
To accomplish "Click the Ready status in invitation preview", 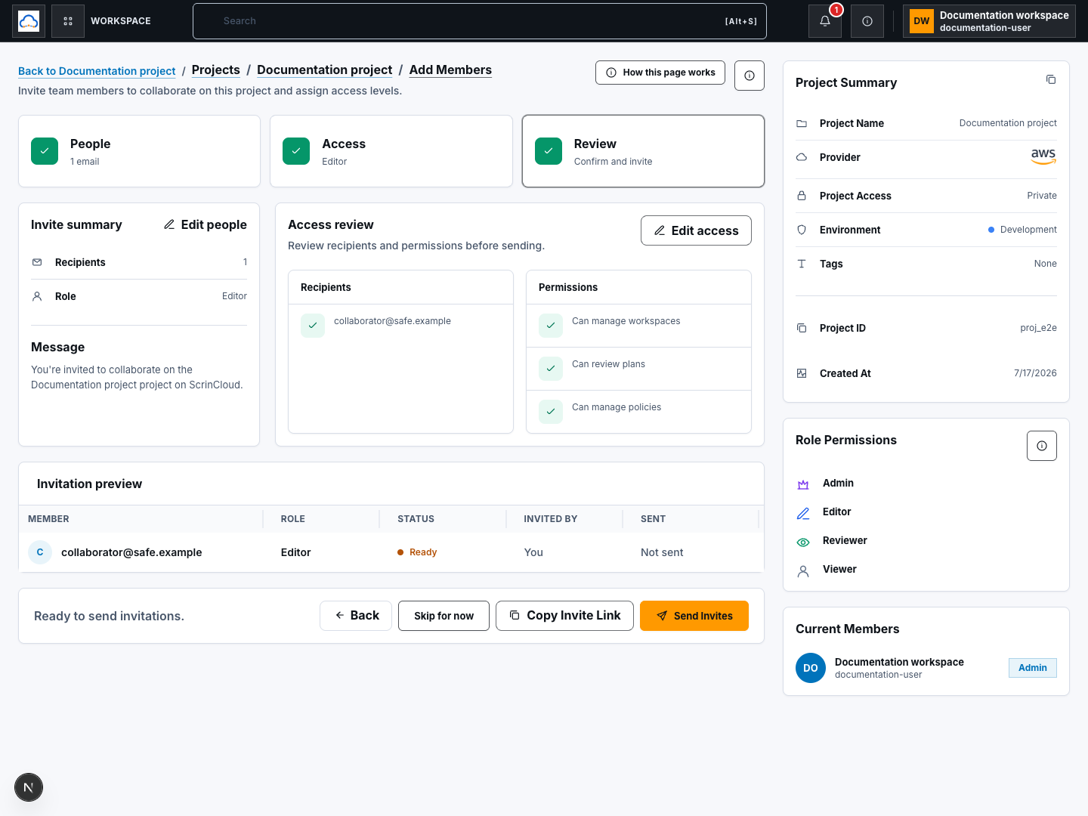I will pyautogui.click(x=417, y=552).
